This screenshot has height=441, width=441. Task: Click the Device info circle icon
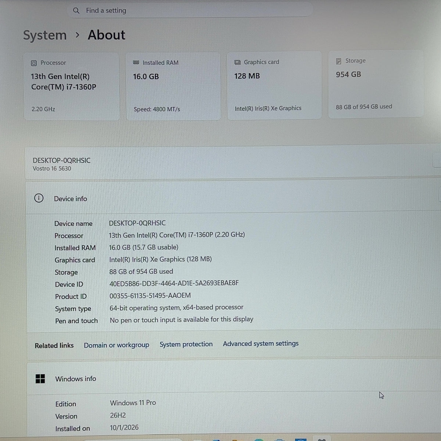[x=39, y=198]
